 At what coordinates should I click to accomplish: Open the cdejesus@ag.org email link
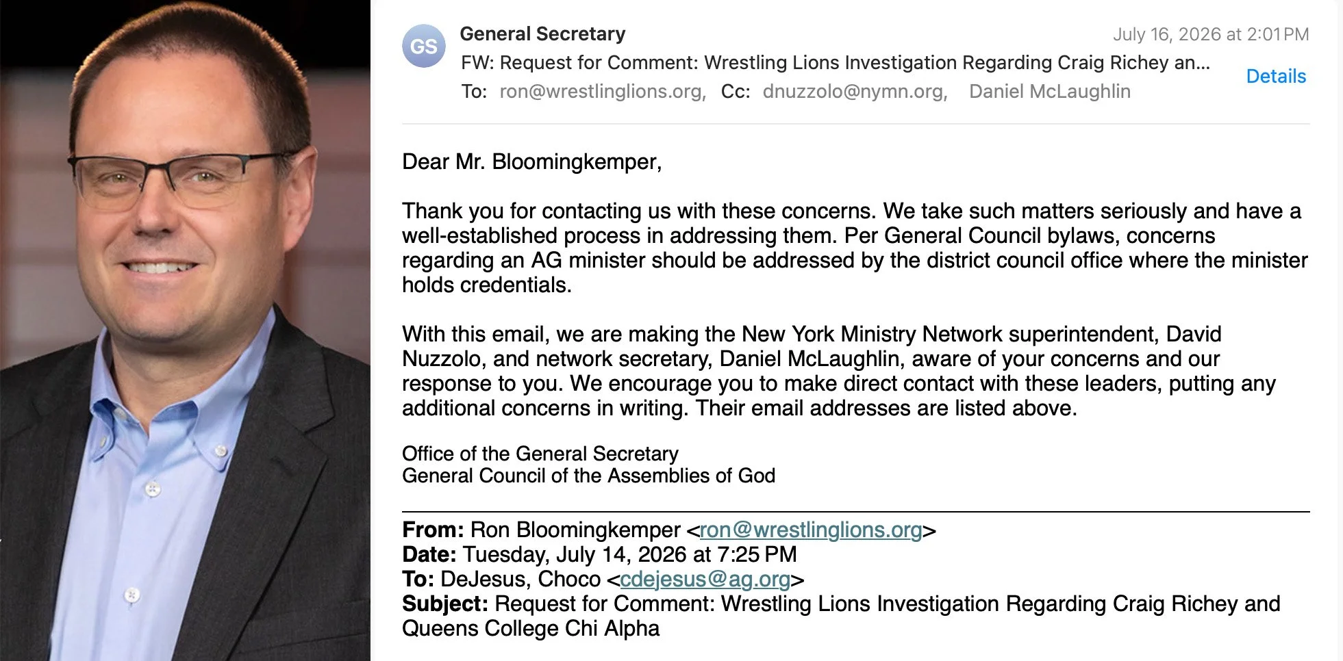[x=705, y=579]
